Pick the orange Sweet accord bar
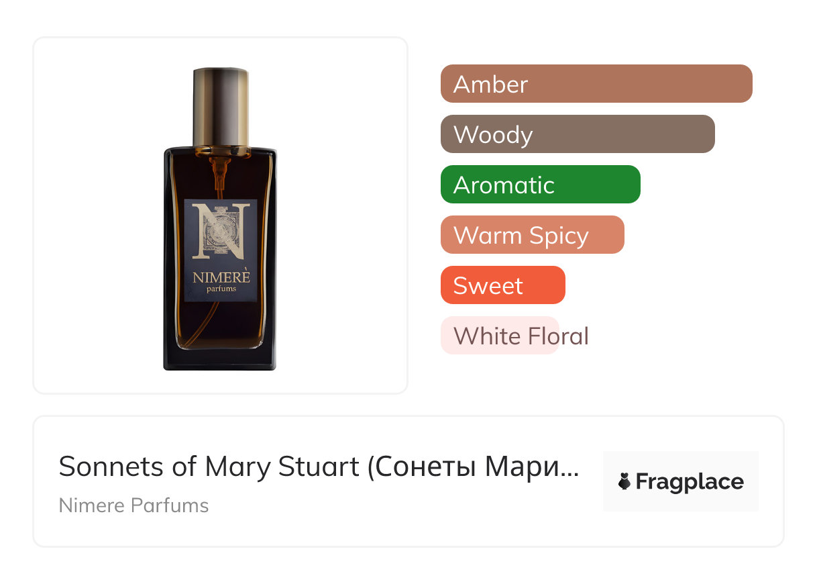Screen dimensions: 817x580 tap(502, 285)
